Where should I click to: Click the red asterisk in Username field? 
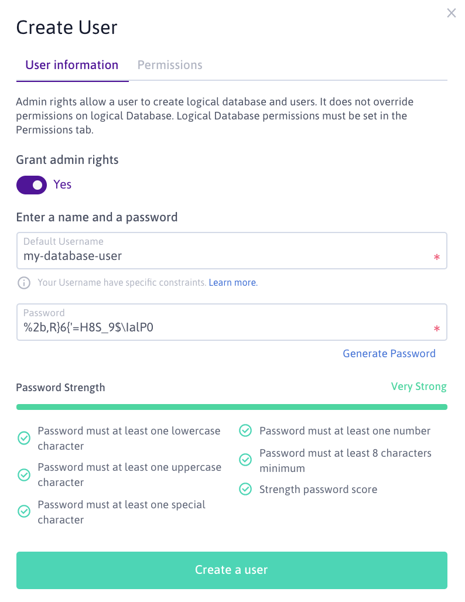point(436,257)
